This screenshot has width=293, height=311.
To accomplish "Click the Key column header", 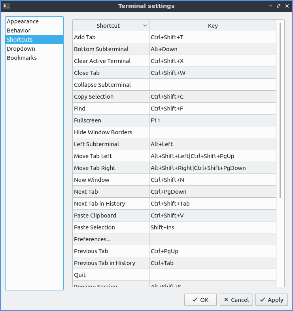I will point(213,26).
